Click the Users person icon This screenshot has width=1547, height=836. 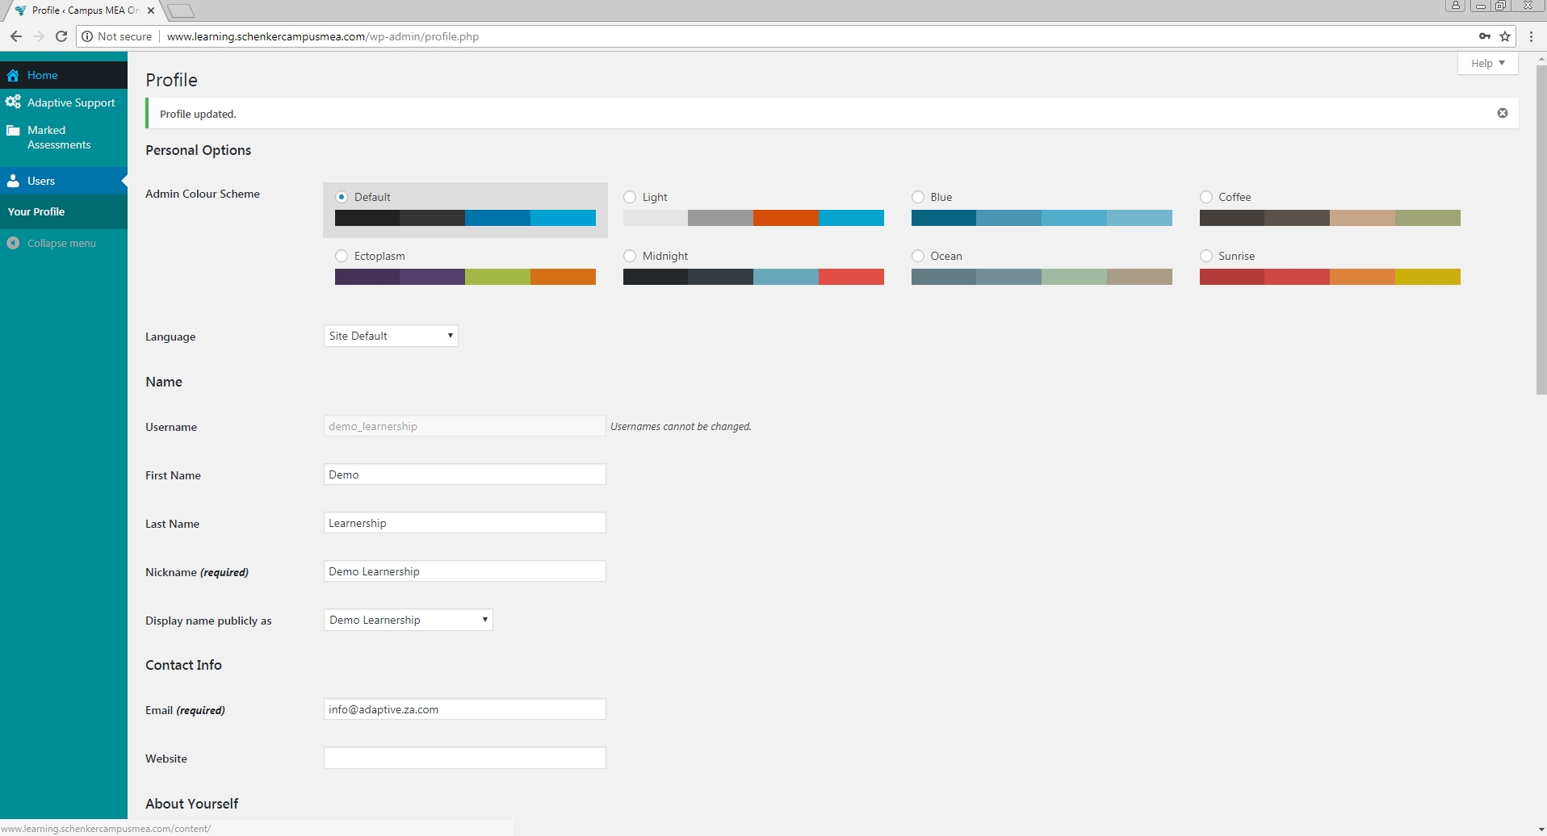[x=13, y=181]
